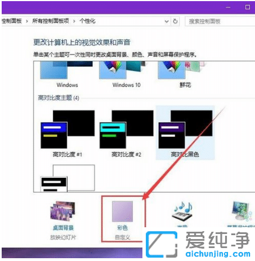Click the refresh button in address bar
Image resolution: width=255 pixels, height=261 pixels.
[x=175, y=21]
